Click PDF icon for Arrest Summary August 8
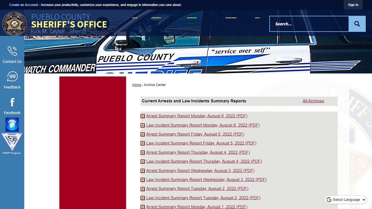 (x=143, y=116)
